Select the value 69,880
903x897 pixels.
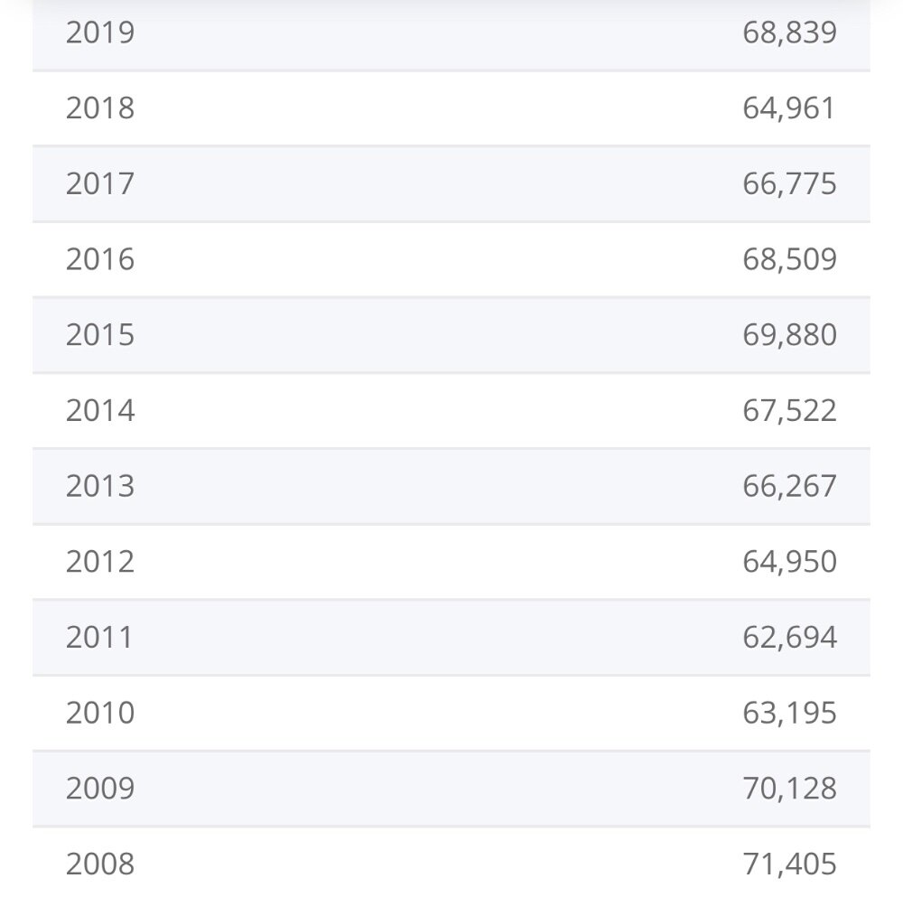click(x=789, y=335)
